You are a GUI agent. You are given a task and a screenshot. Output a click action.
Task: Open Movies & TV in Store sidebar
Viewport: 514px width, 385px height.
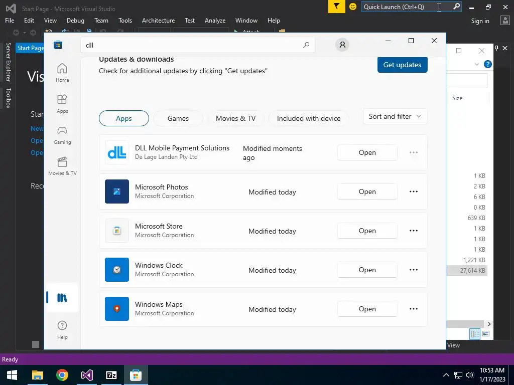[62, 166]
